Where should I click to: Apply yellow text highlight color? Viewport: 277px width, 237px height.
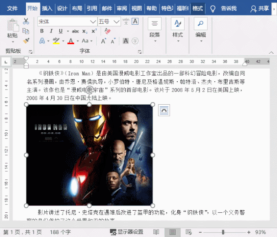click(x=56, y=41)
